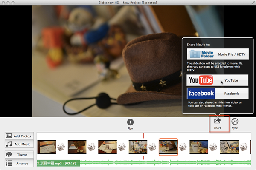This screenshot has width=256, height=170.
Task: Share the movie to Facebook
Action: (x=218, y=93)
